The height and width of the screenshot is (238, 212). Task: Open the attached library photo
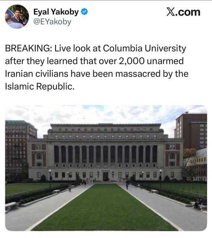[106, 168]
